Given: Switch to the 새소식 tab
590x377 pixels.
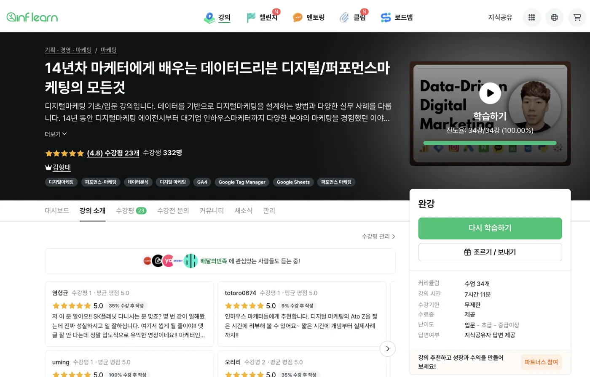Looking at the screenshot, I should pos(243,210).
